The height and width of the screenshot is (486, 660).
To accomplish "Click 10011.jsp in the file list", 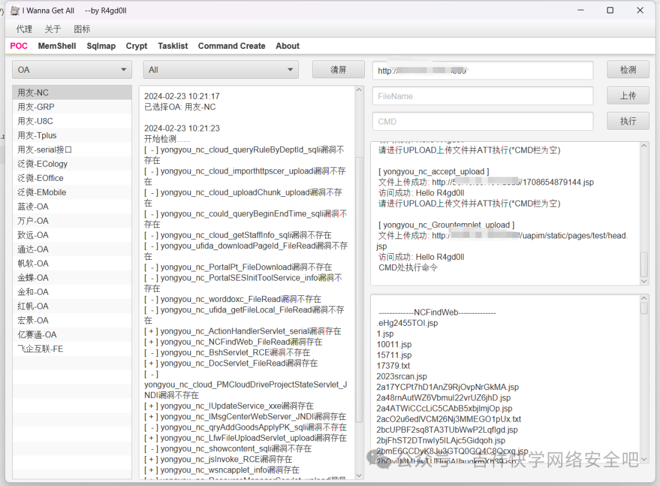I will point(394,345).
